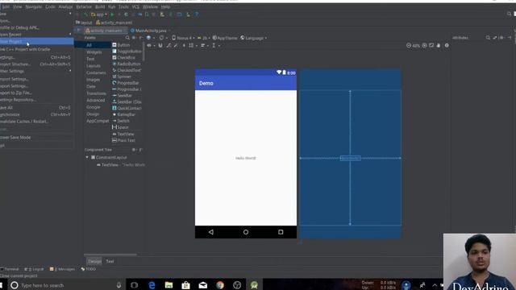Pick the Switch widget in palette
The width and height of the screenshot is (516, 290).
coord(121,121)
